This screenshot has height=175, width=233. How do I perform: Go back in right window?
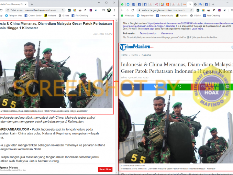click(x=122, y=10)
